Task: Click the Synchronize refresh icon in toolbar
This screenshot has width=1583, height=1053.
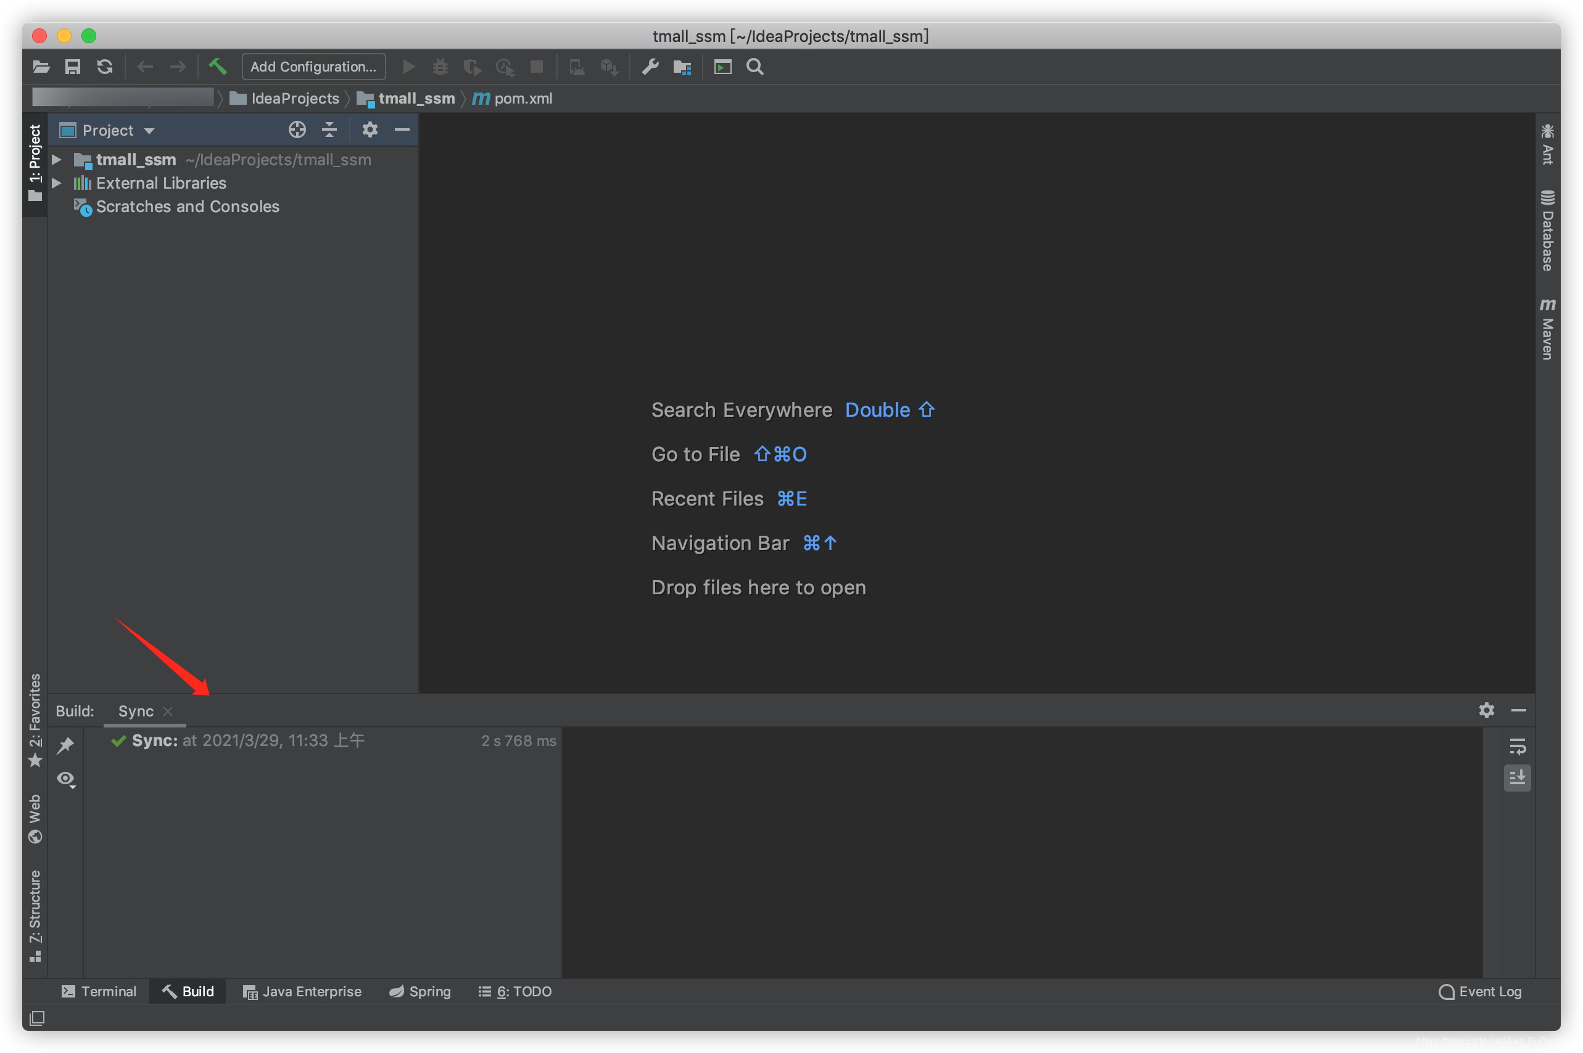Action: point(105,67)
